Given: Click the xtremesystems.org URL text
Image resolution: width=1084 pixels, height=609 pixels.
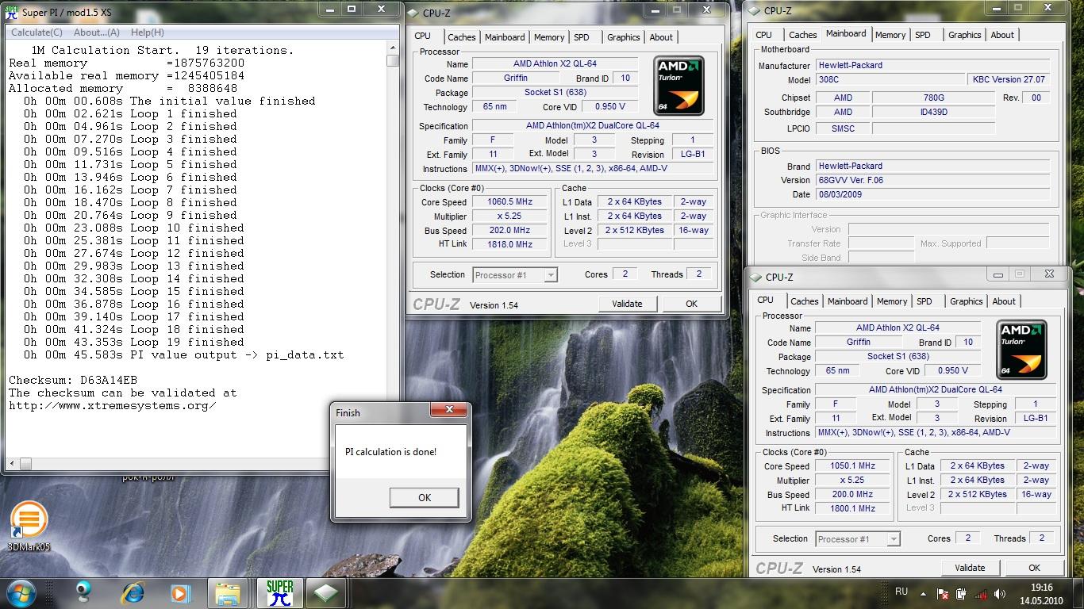Looking at the screenshot, I should (x=112, y=405).
